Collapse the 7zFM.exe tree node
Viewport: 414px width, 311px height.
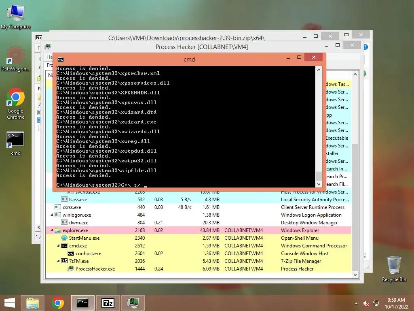pos(58,261)
